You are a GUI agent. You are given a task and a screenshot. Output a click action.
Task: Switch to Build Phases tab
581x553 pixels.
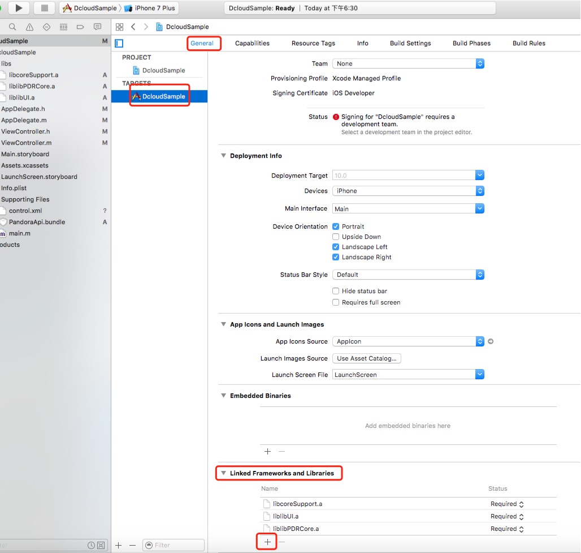coord(471,44)
